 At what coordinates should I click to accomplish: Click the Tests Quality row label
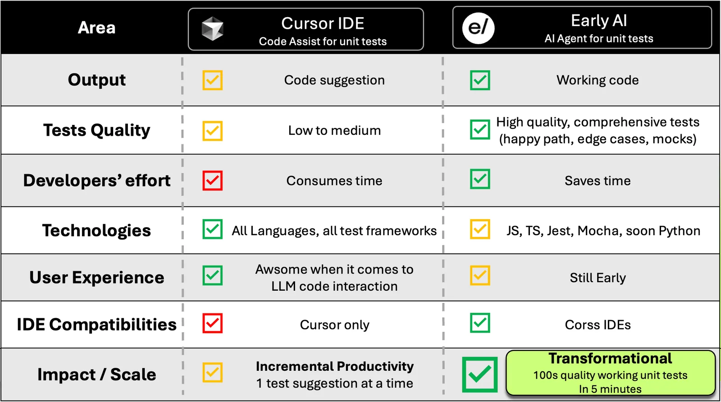[96, 130]
